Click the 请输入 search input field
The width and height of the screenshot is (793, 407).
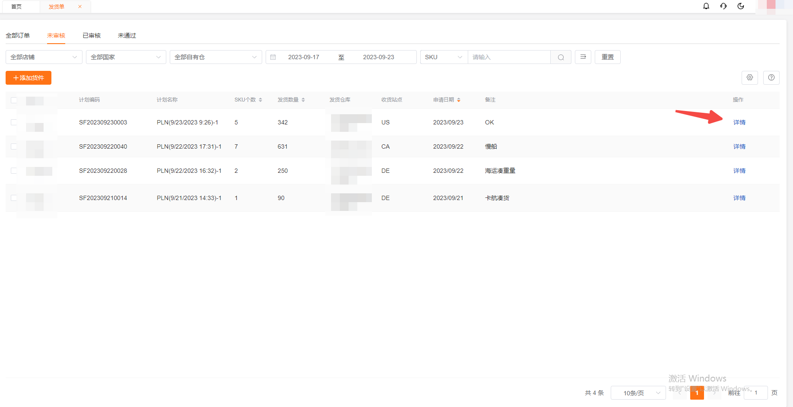509,57
